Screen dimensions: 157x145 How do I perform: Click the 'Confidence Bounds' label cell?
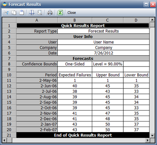pos(37,64)
